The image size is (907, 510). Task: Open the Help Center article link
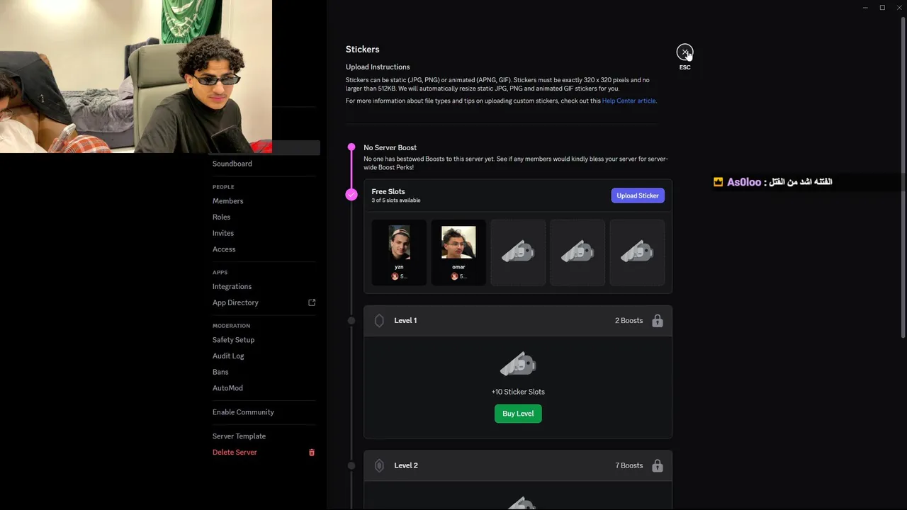(x=629, y=101)
